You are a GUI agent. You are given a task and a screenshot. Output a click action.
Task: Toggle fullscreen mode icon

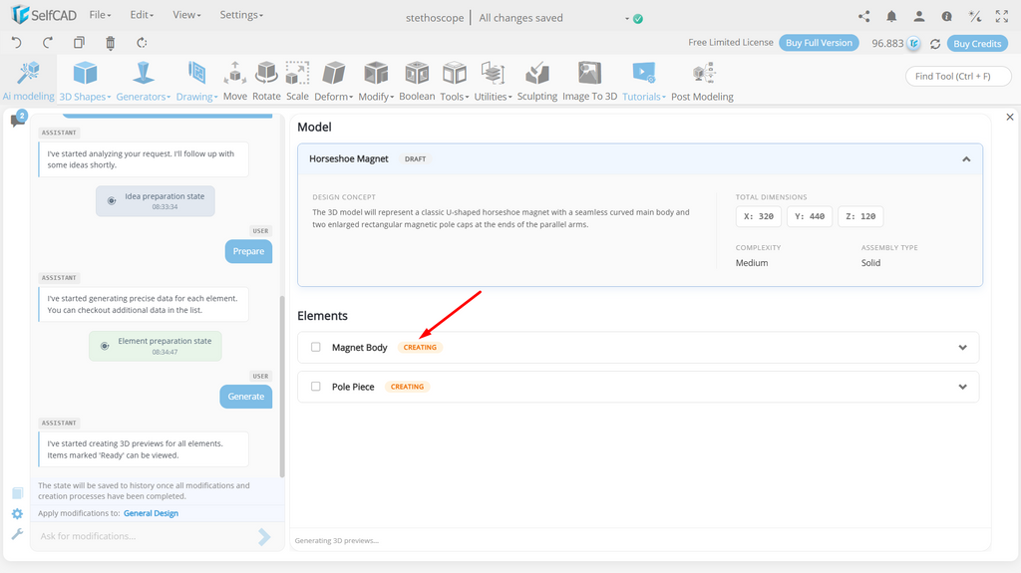[x=1002, y=16]
